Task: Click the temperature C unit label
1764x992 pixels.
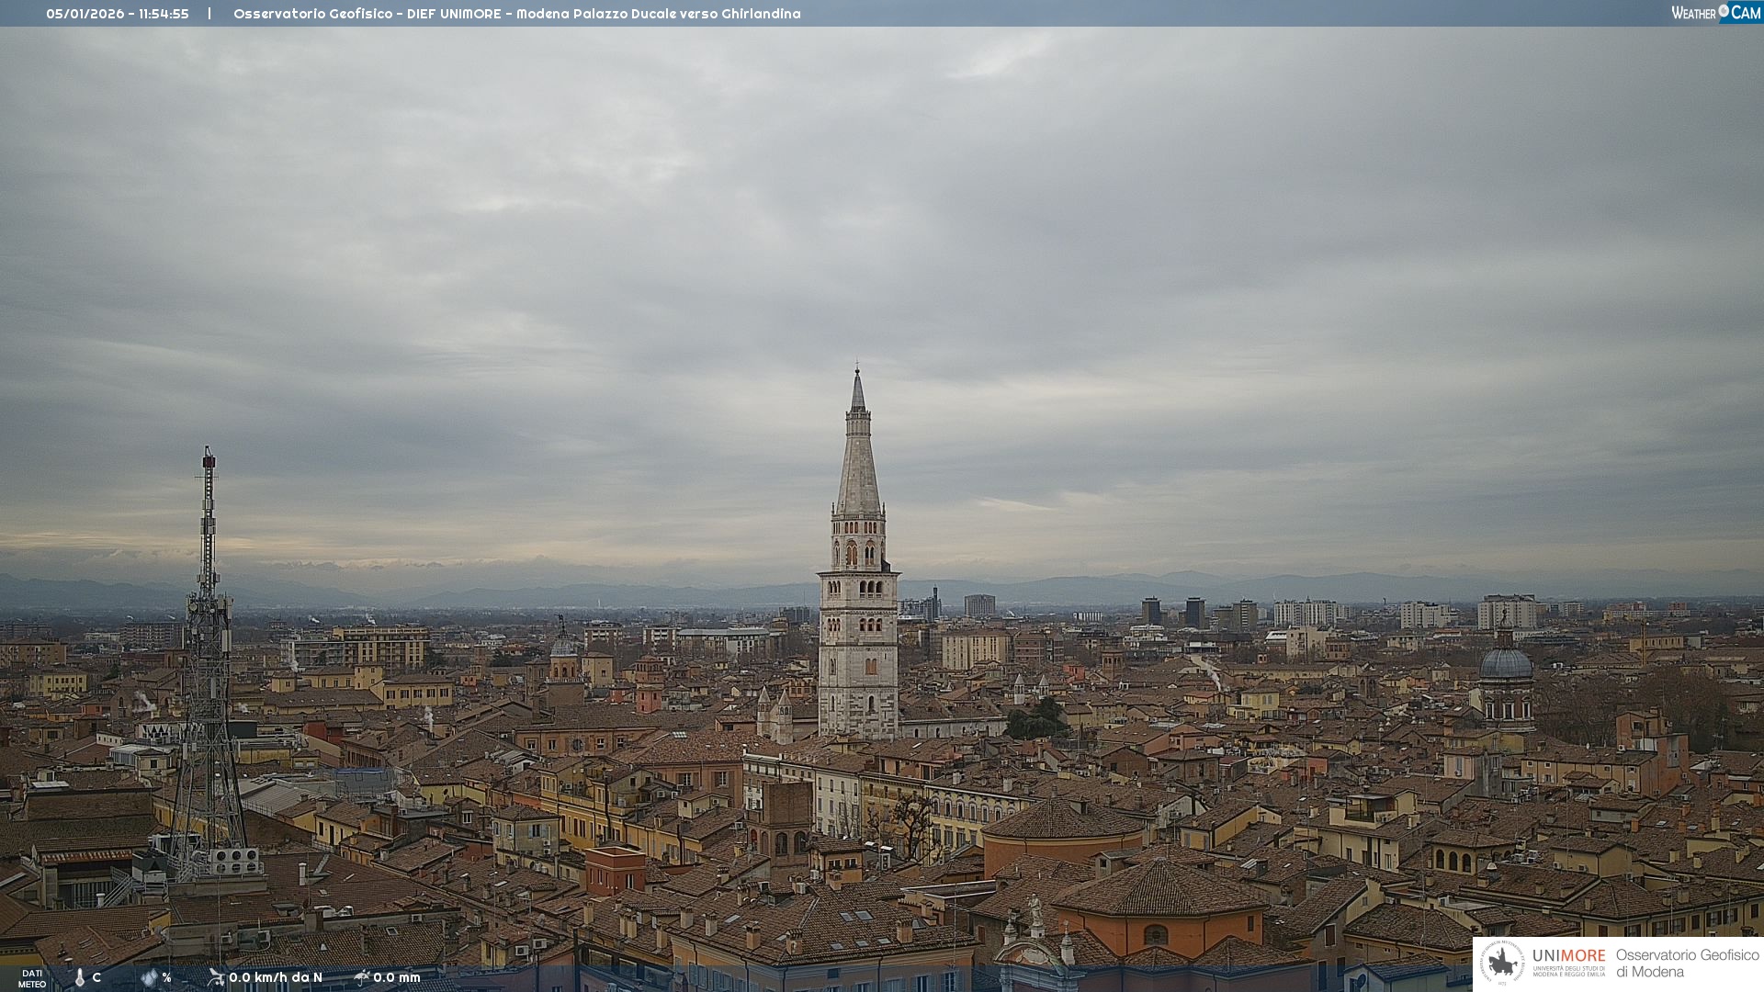Action: (x=96, y=977)
